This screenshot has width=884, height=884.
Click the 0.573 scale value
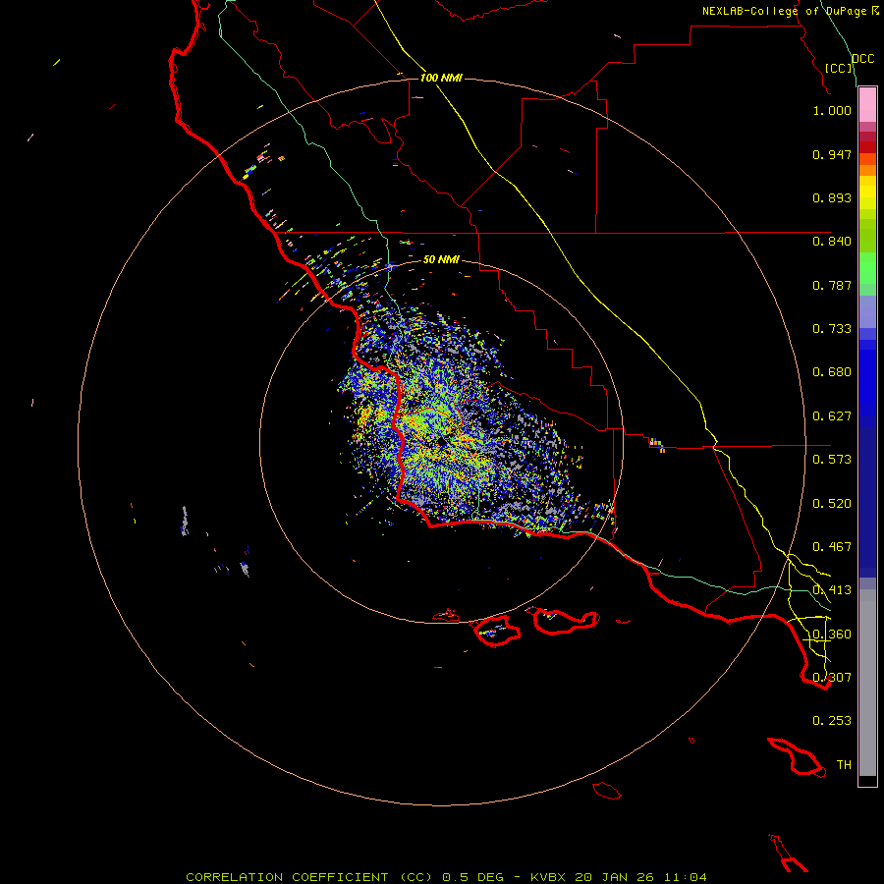832,460
